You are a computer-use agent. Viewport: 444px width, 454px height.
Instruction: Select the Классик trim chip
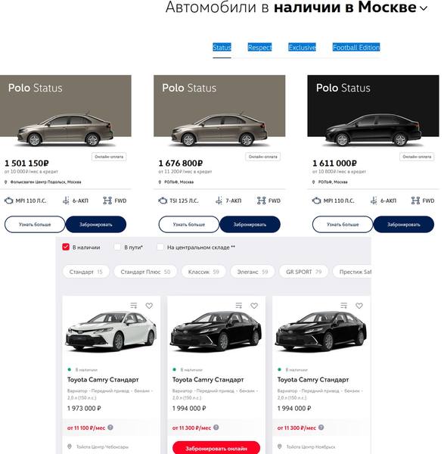(x=203, y=272)
